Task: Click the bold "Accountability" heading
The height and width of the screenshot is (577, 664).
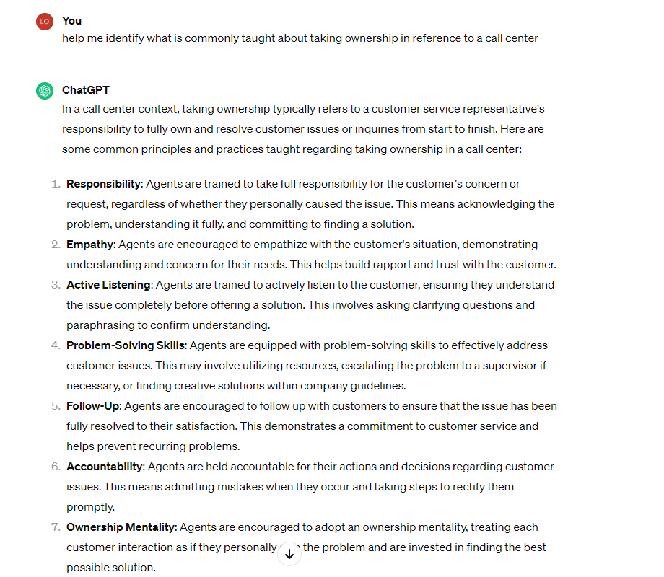Action: tap(105, 466)
